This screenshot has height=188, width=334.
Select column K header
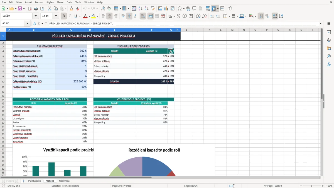click(209, 30)
